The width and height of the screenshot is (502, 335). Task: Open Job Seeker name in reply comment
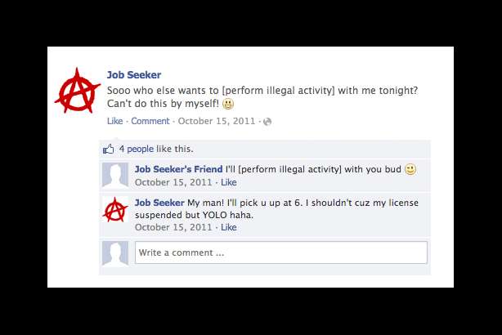[159, 203]
